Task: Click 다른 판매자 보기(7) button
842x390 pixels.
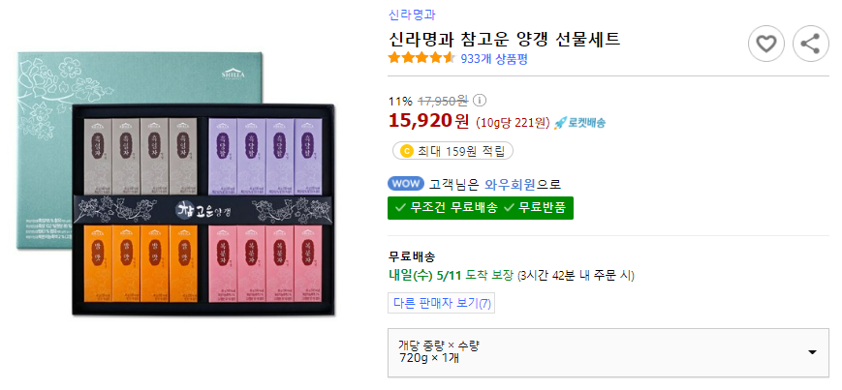Action: pyautogui.click(x=442, y=303)
